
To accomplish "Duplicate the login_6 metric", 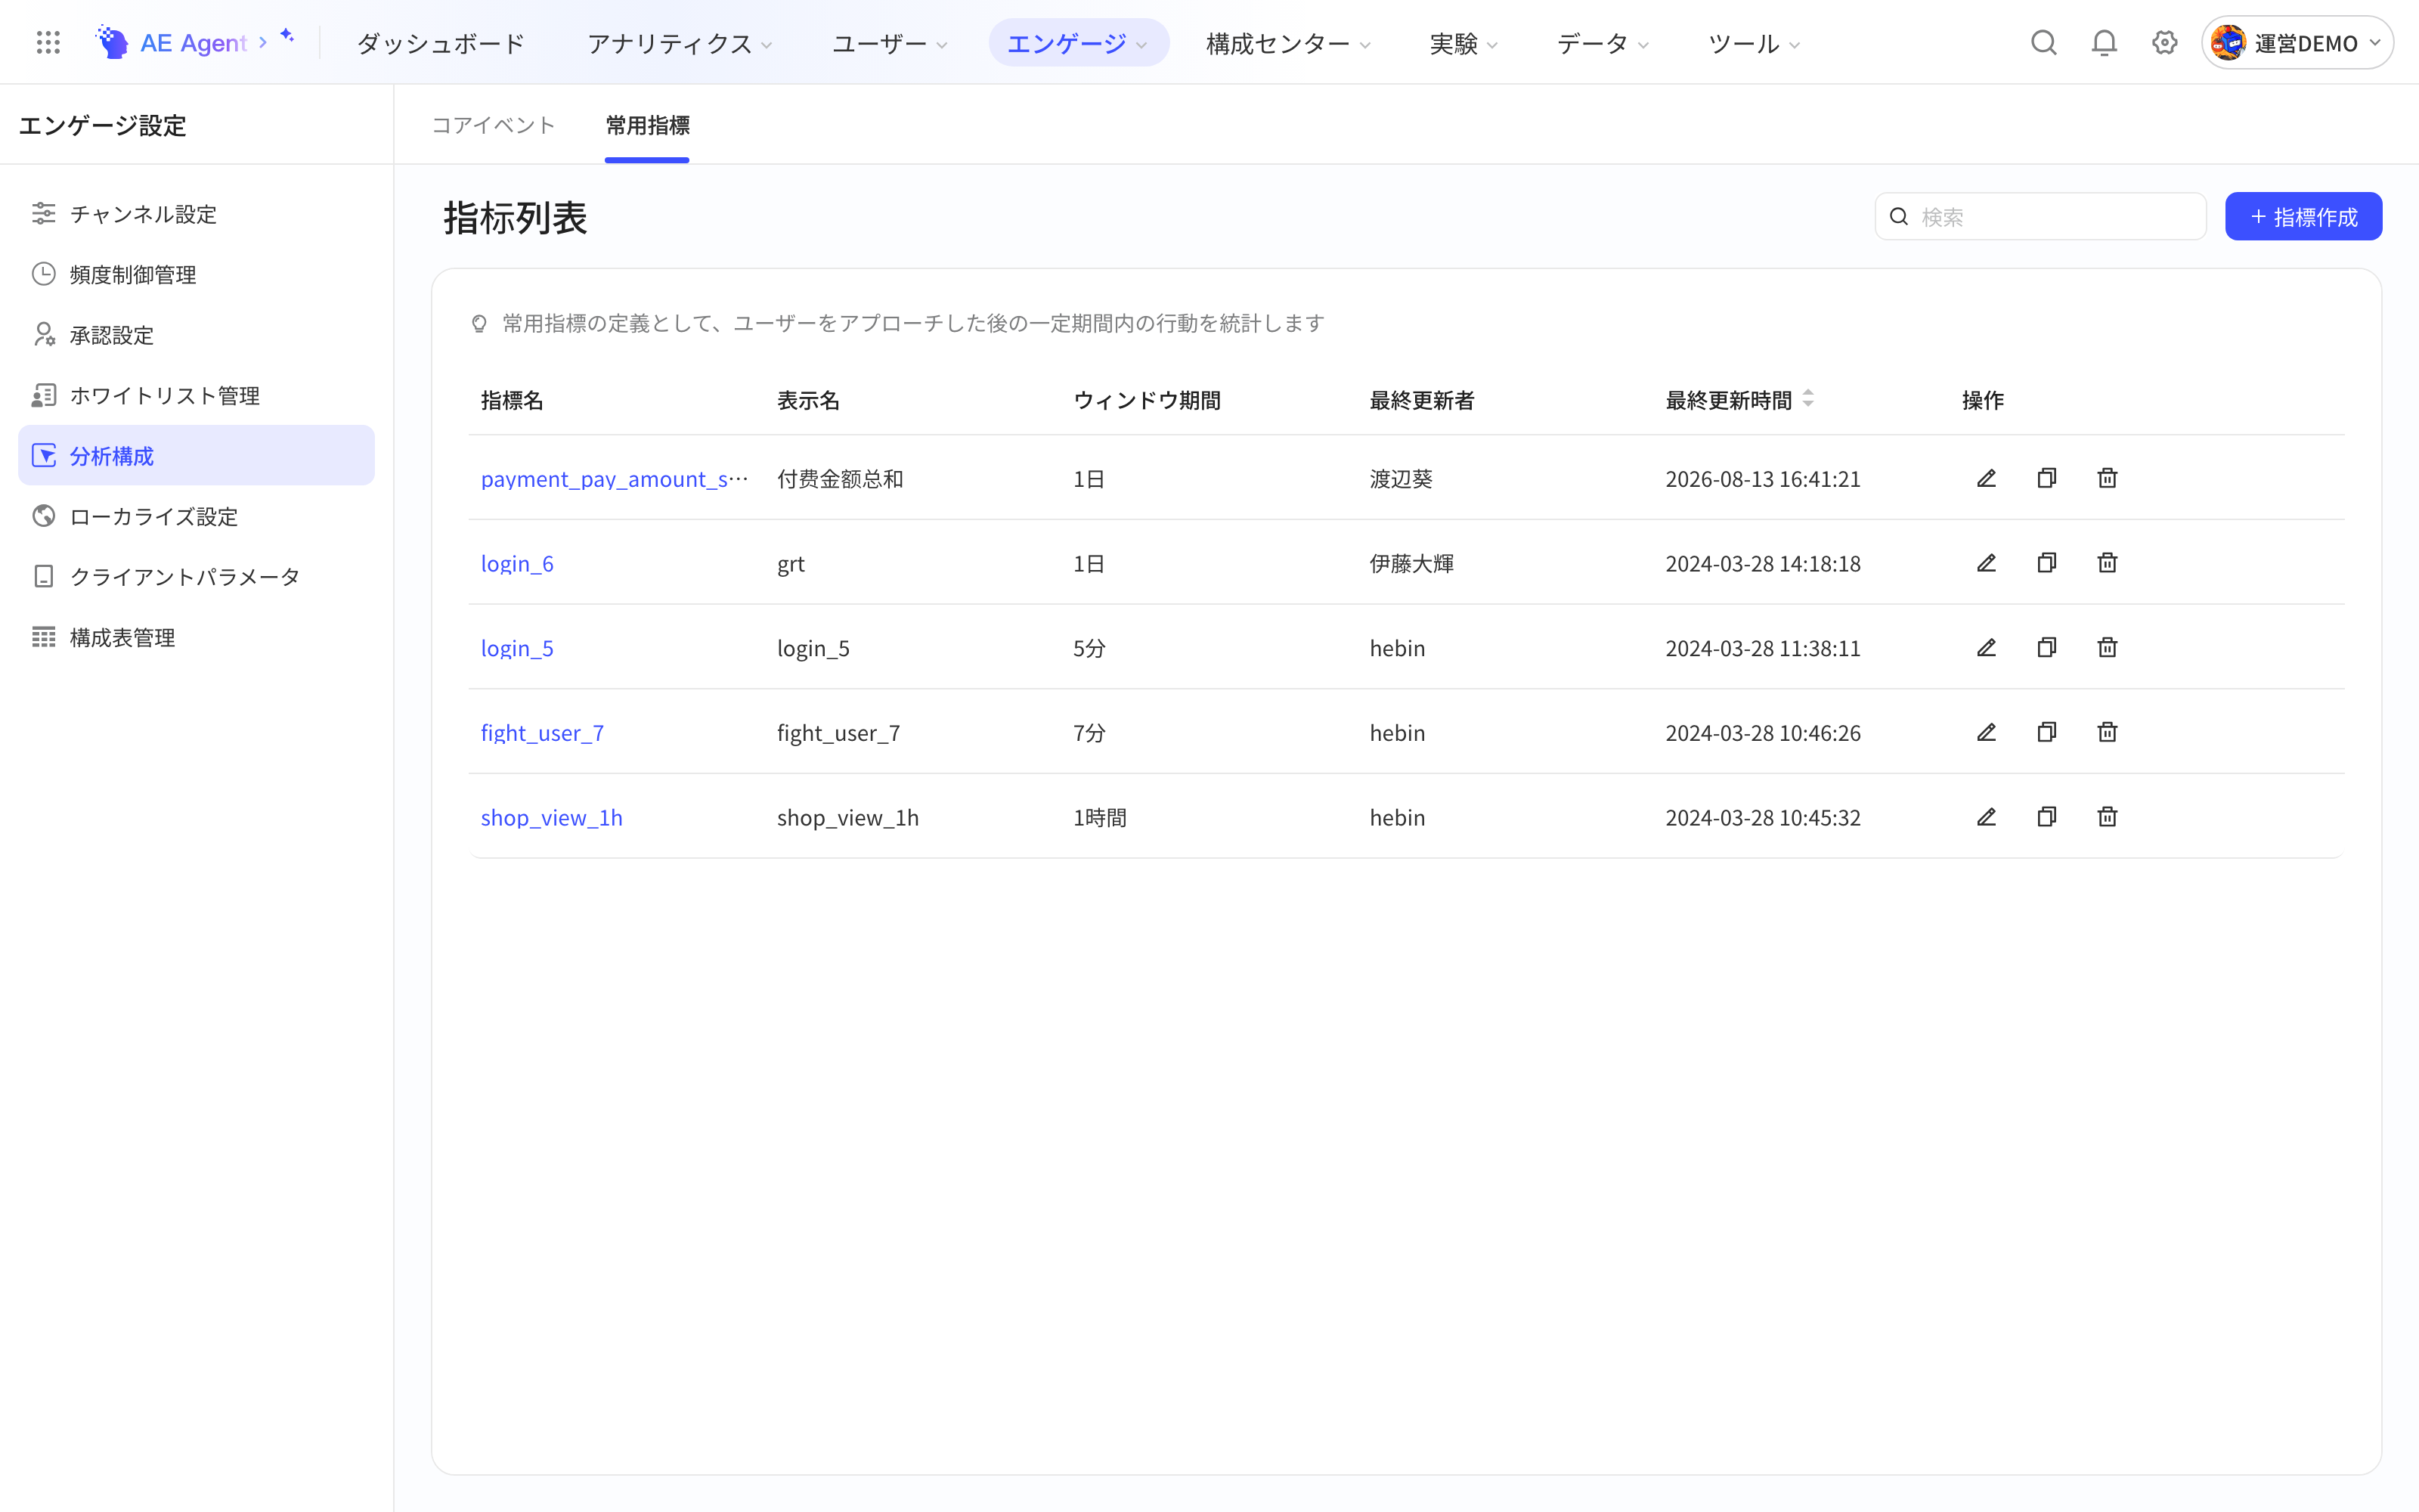I will tap(2046, 563).
